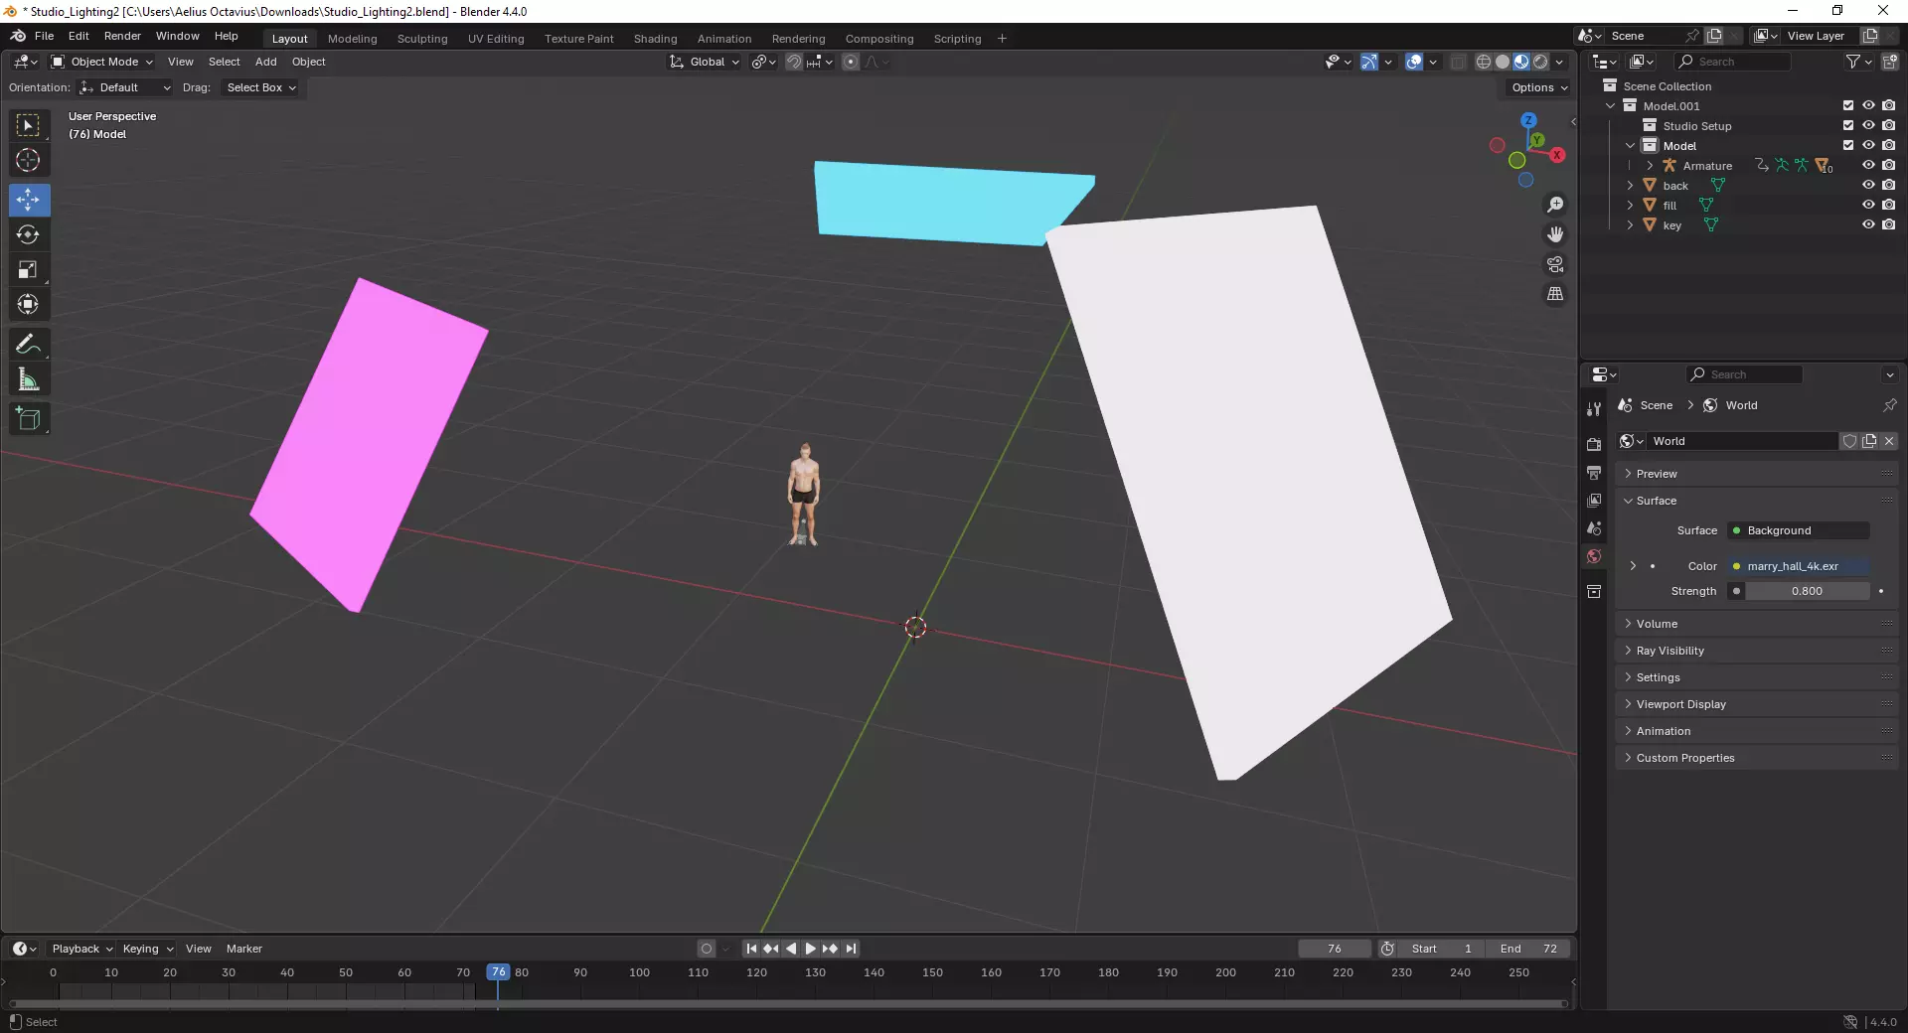Open the timeline Playback menu
The width and height of the screenshot is (1908, 1033).
81,949
